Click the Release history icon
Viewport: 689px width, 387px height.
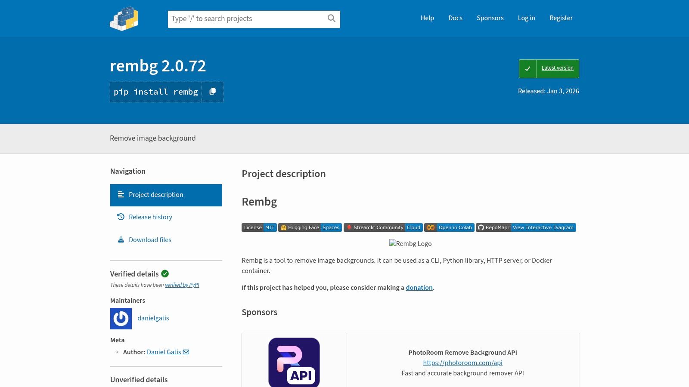121,217
